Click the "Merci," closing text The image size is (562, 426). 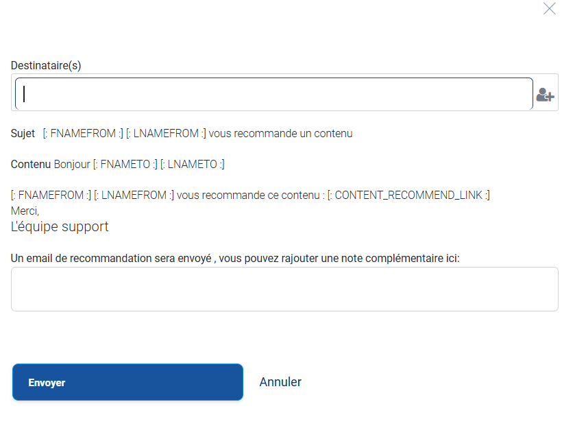(x=25, y=211)
